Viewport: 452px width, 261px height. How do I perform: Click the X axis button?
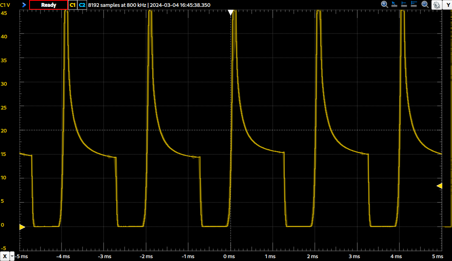pyautogui.click(x=5, y=257)
